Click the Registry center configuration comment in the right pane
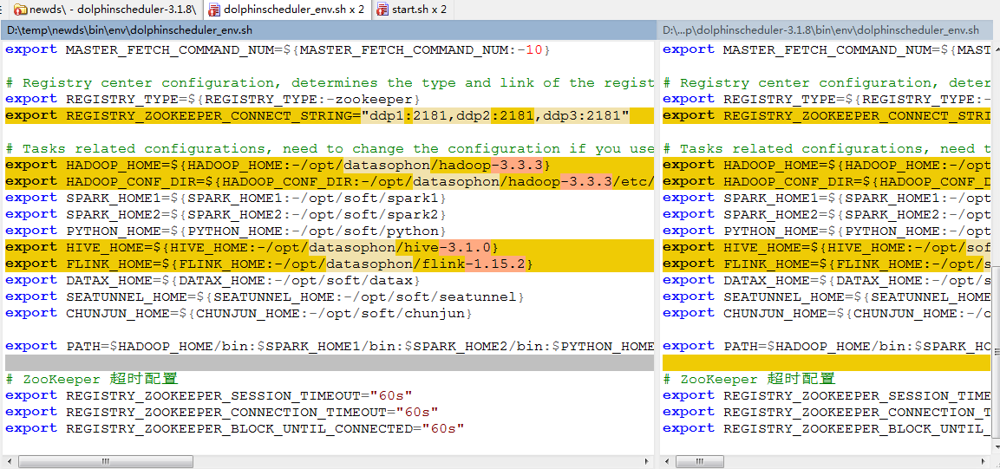The height and width of the screenshot is (469, 1000). 828,83
